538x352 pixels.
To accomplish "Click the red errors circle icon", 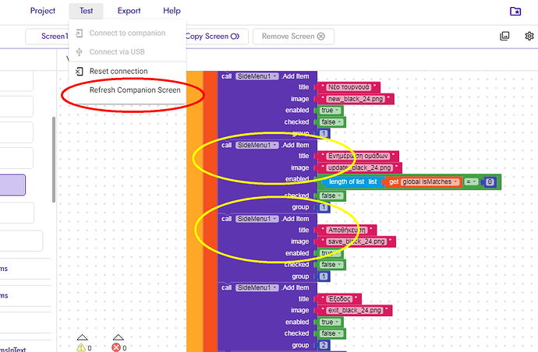I will click(x=116, y=347).
